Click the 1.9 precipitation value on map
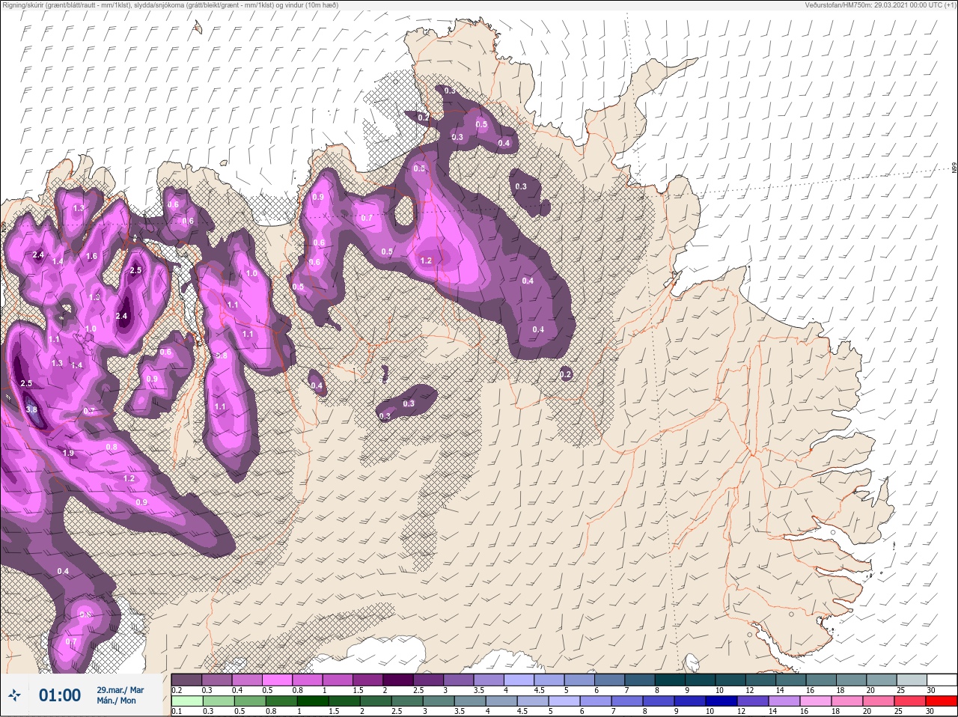 pos(68,453)
